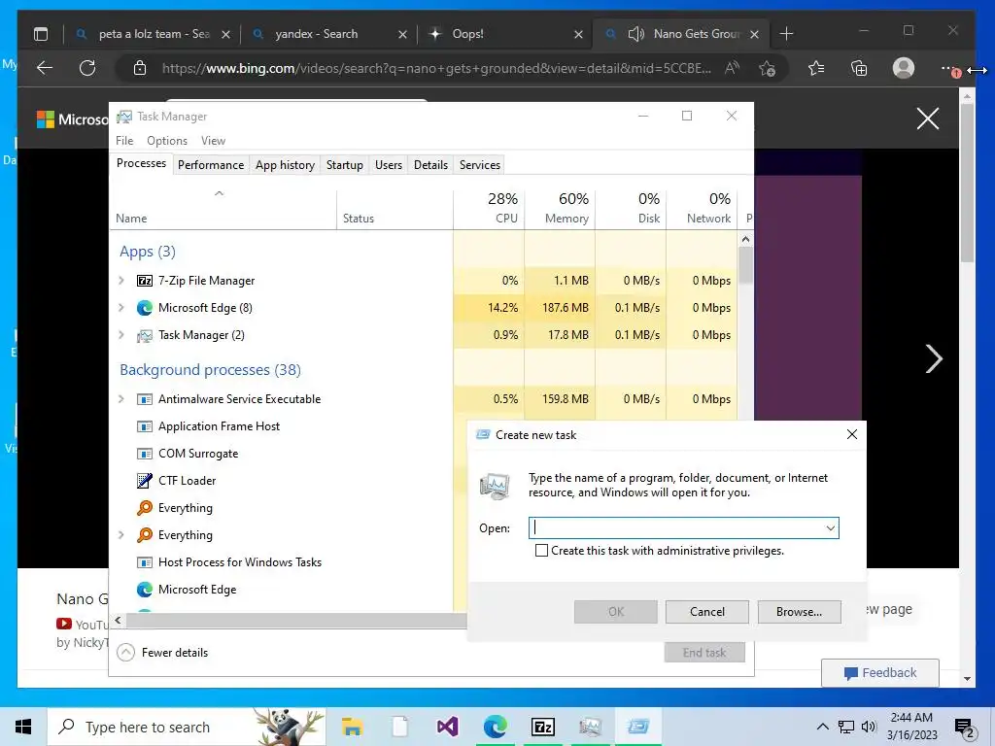
Task: Open Windows Start menu
Action: [23, 727]
